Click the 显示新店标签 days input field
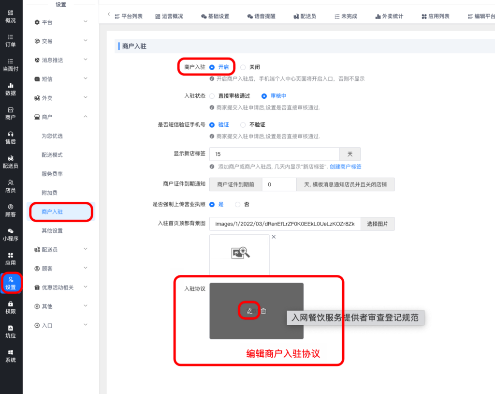This screenshot has height=394, width=495. point(274,154)
